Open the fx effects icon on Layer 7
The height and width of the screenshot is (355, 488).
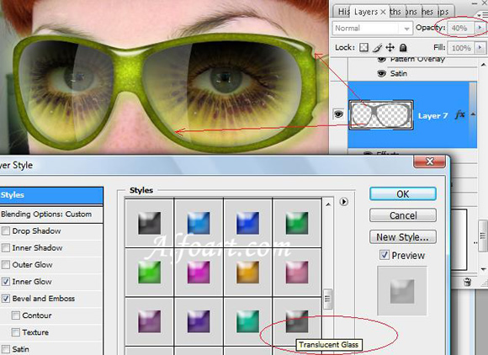pos(459,115)
